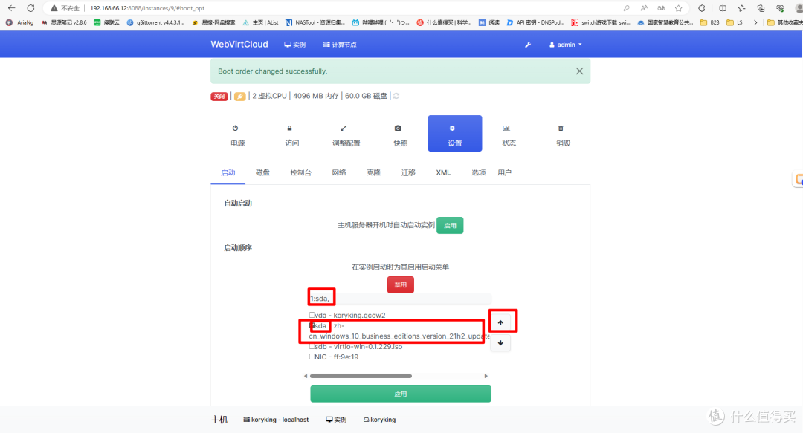Click the read aloud icon in address bar
Screen dimensions: 803x433
pos(644,8)
